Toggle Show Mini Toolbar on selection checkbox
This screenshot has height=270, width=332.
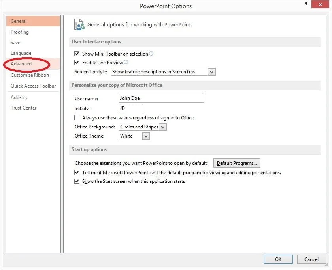pos(77,54)
